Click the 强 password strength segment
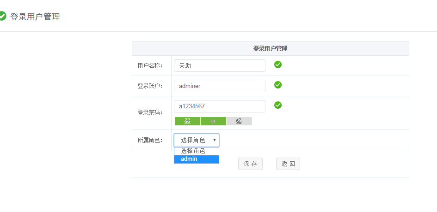437x212 pixels. click(239, 121)
